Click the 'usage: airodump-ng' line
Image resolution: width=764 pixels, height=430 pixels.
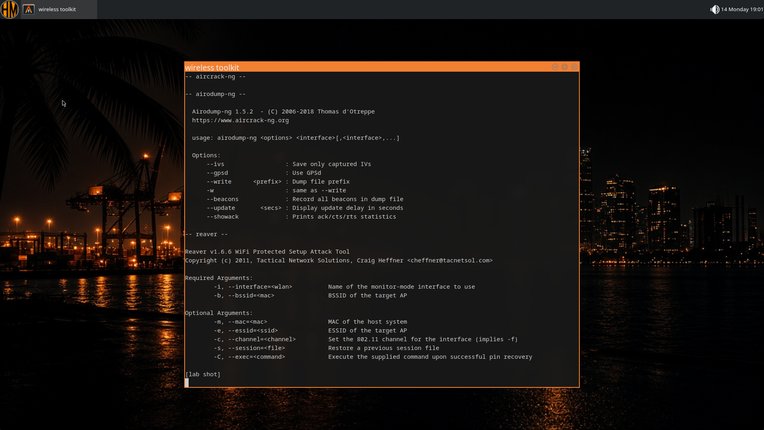coord(296,138)
